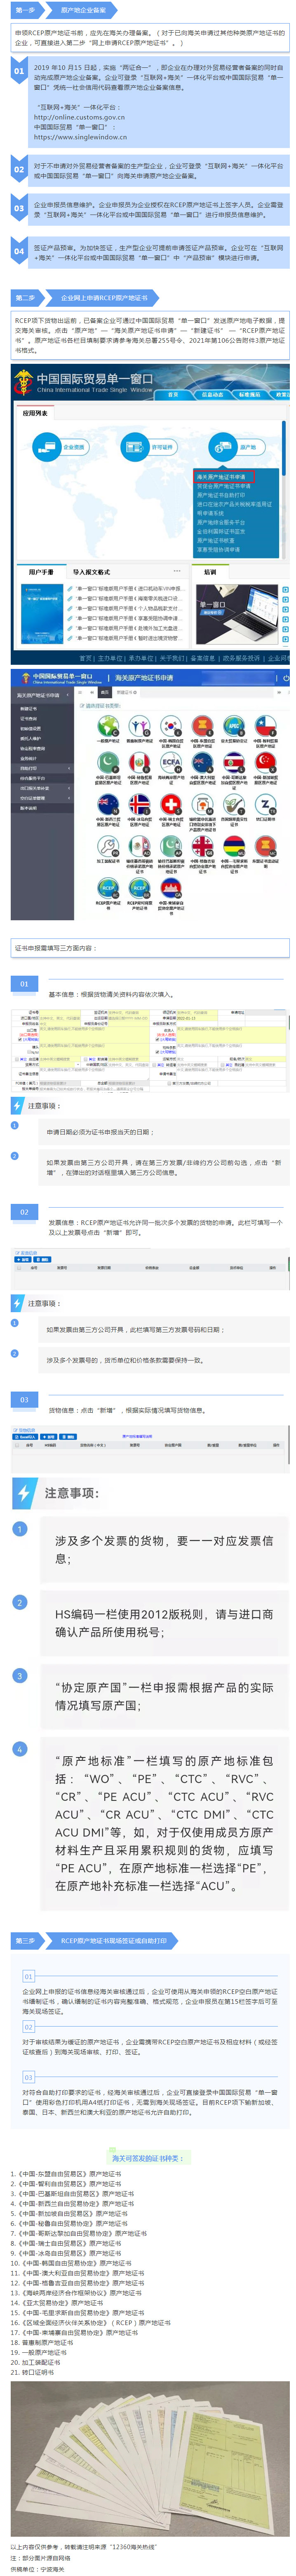Switch to the 用户手册 tab
Image resolution: width=296 pixels, height=2576 pixels.
coord(41,572)
